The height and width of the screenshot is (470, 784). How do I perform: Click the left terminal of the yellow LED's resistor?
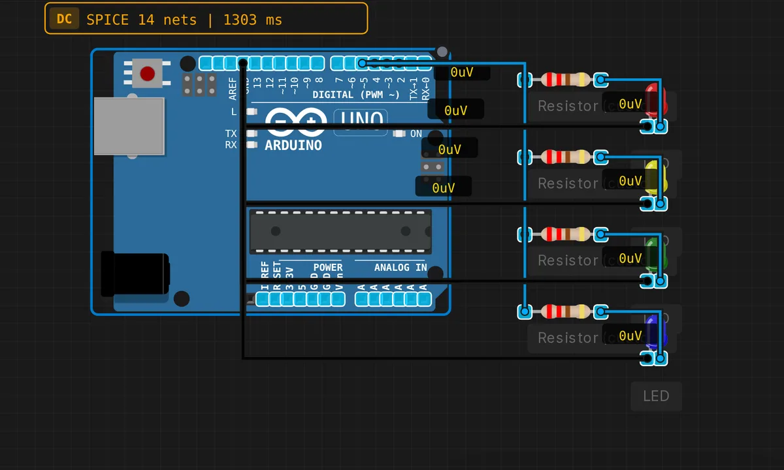point(524,157)
